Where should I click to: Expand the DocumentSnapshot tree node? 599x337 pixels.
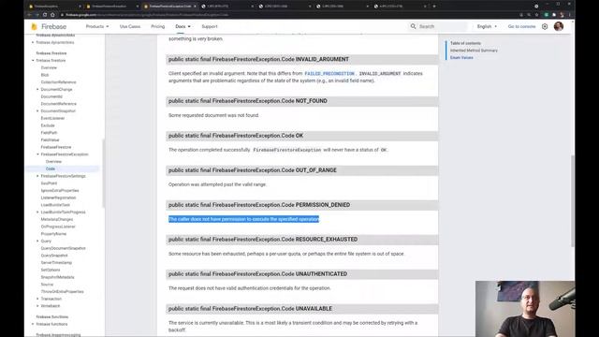(x=37, y=110)
